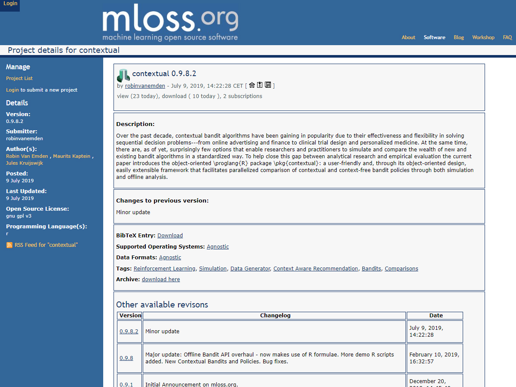
Task: Click the archive 'download here' link
Action: (x=161, y=279)
